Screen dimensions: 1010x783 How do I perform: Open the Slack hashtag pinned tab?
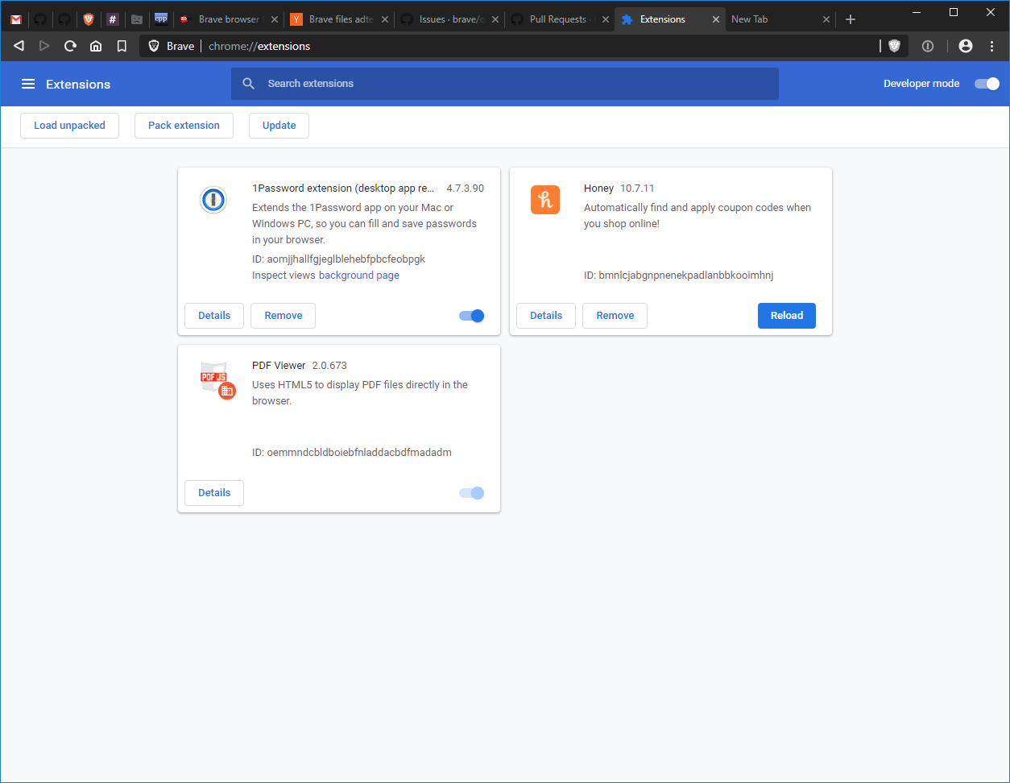click(x=113, y=19)
